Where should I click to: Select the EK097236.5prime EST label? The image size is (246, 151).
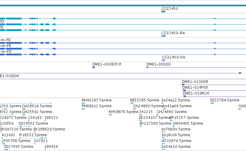16,130
